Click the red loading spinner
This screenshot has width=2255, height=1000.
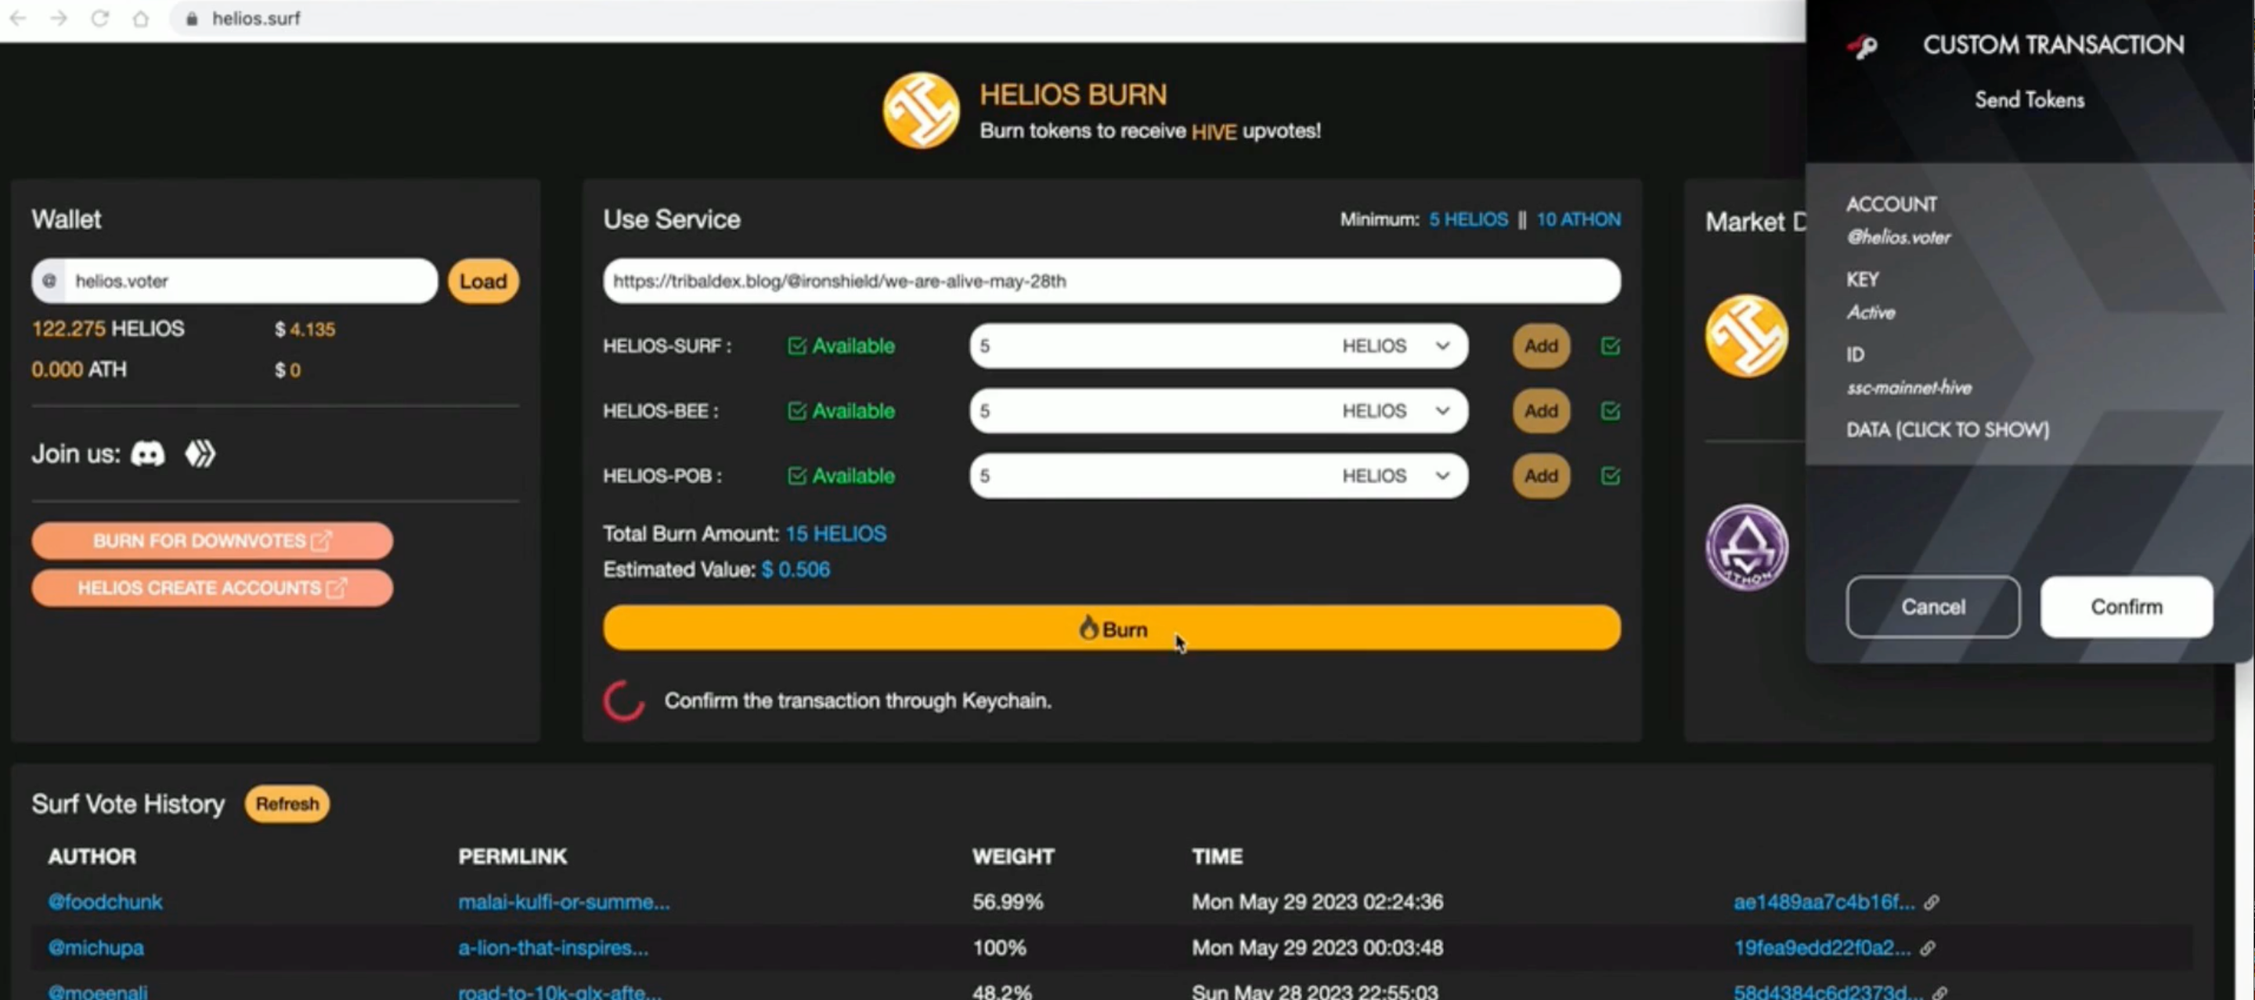click(623, 702)
